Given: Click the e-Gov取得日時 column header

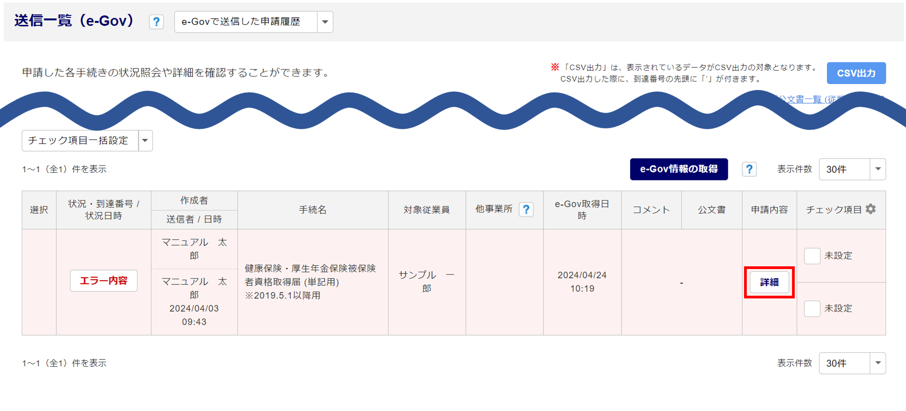Looking at the screenshot, I should (582, 210).
